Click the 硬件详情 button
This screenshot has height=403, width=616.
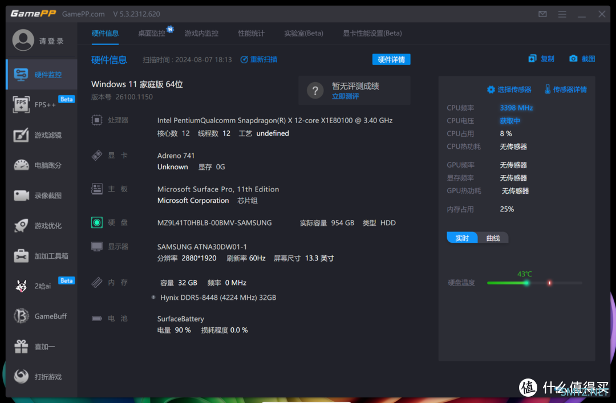point(391,59)
